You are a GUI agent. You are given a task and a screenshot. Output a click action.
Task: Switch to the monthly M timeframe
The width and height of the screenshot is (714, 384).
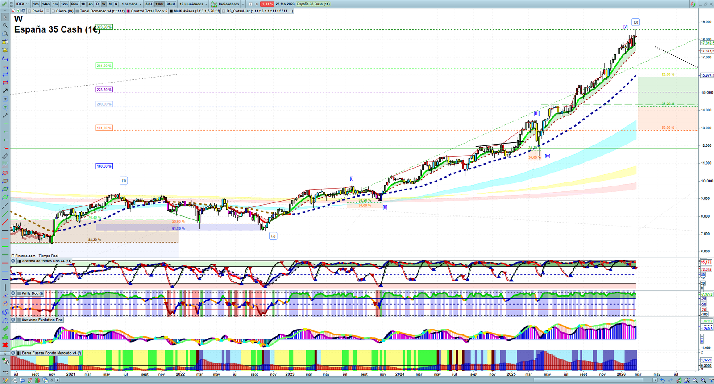click(110, 4)
